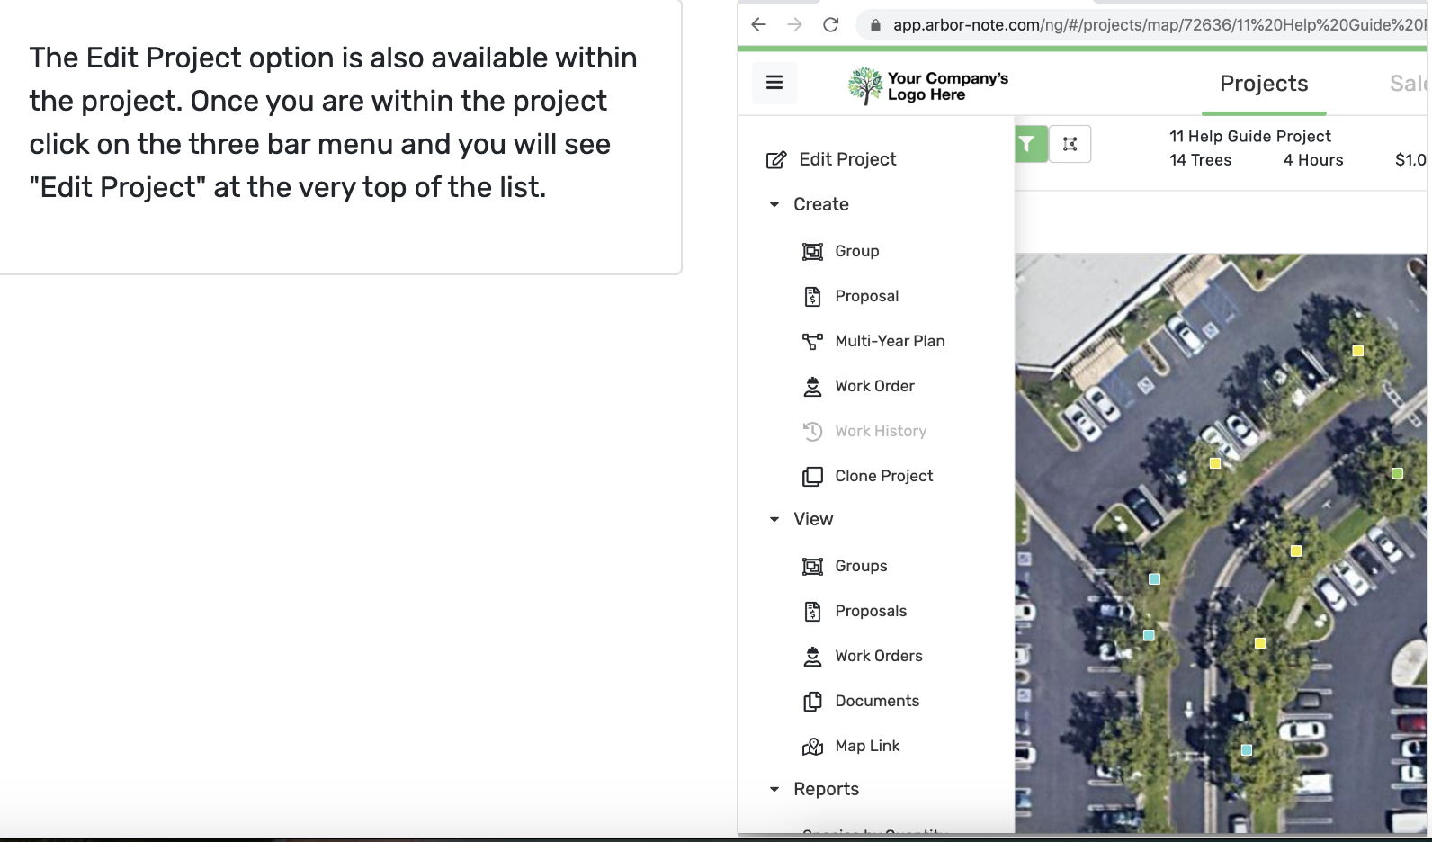Screen dimensions: 1432x842
Task: Click the Clone Project copy icon
Action: coord(812,477)
